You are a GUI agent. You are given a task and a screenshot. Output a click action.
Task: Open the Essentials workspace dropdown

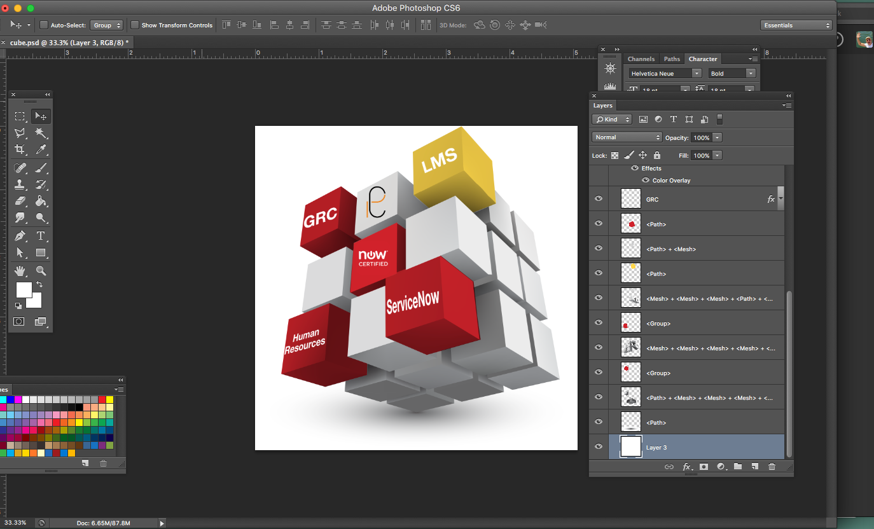(796, 25)
